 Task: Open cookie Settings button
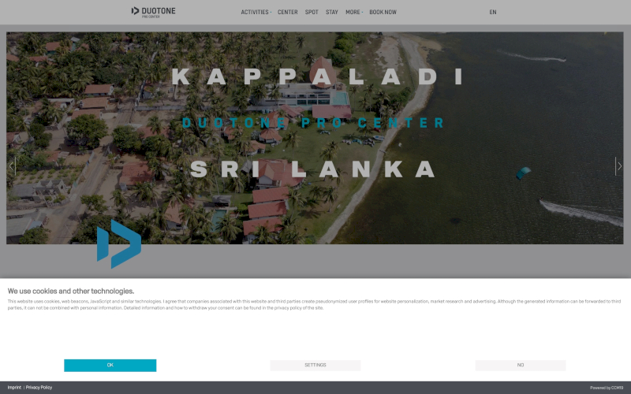315,365
